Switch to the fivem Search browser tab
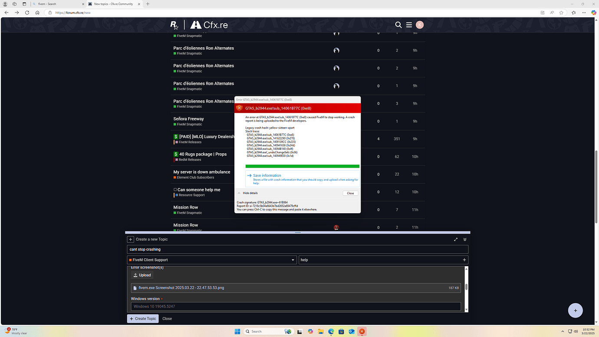 (x=56, y=4)
